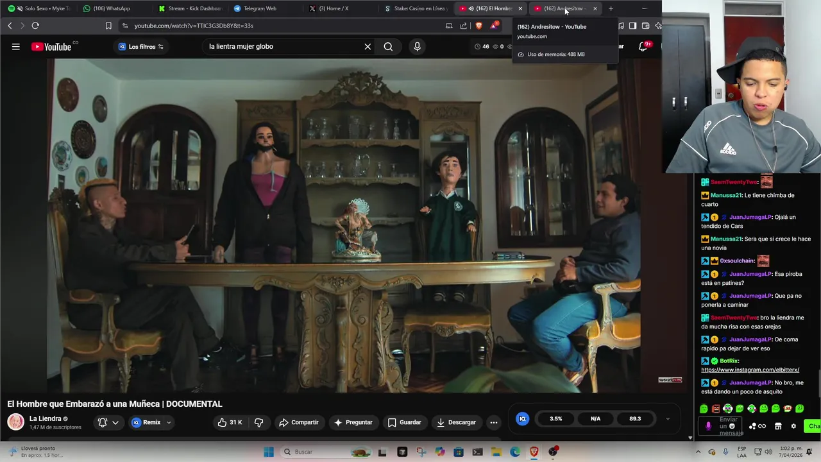Bookmark this page in the address bar
The width and height of the screenshot is (821, 462).
tap(108, 26)
